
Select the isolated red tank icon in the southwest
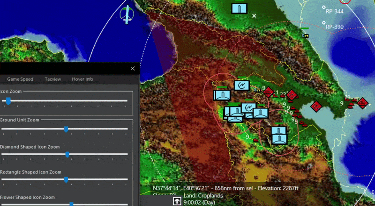(x=256, y=140)
